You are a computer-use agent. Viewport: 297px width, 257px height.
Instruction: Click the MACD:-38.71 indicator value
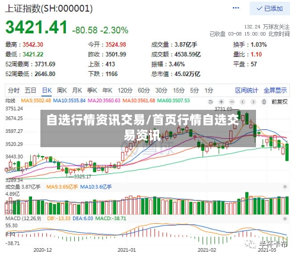(x=110, y=218)
